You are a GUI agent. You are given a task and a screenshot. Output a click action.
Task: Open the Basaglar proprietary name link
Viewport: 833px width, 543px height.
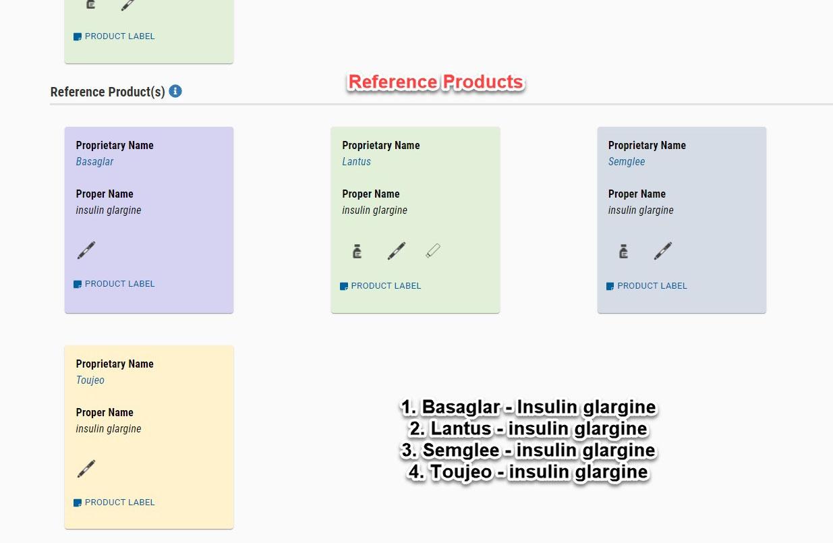pyautogui.click(x=94, y=162)
